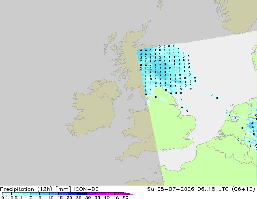The height and width of the screenshot is (199, 257).
Task: Click the "06..18 UTC" time range
Action: coord(213,189)
